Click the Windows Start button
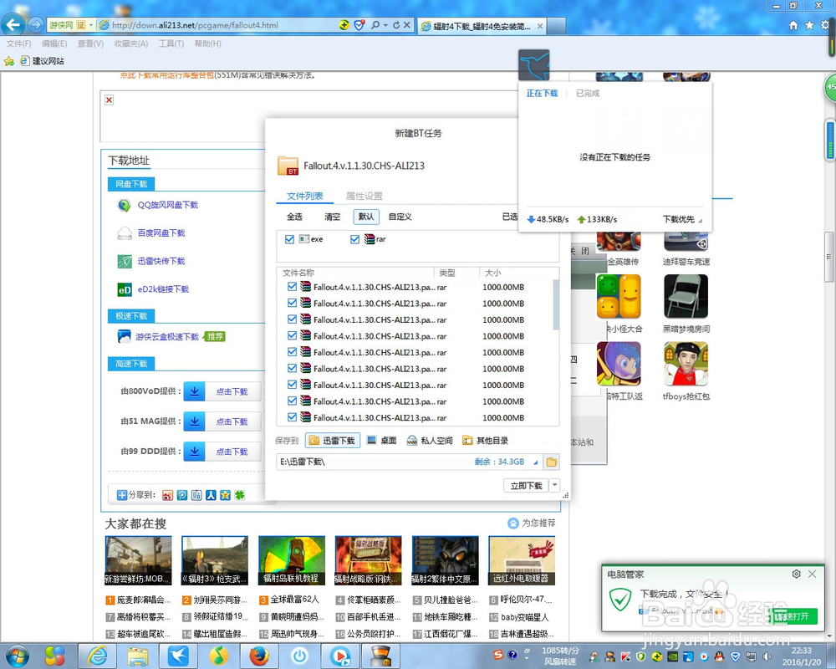836x669 pixels. [16, 656]
